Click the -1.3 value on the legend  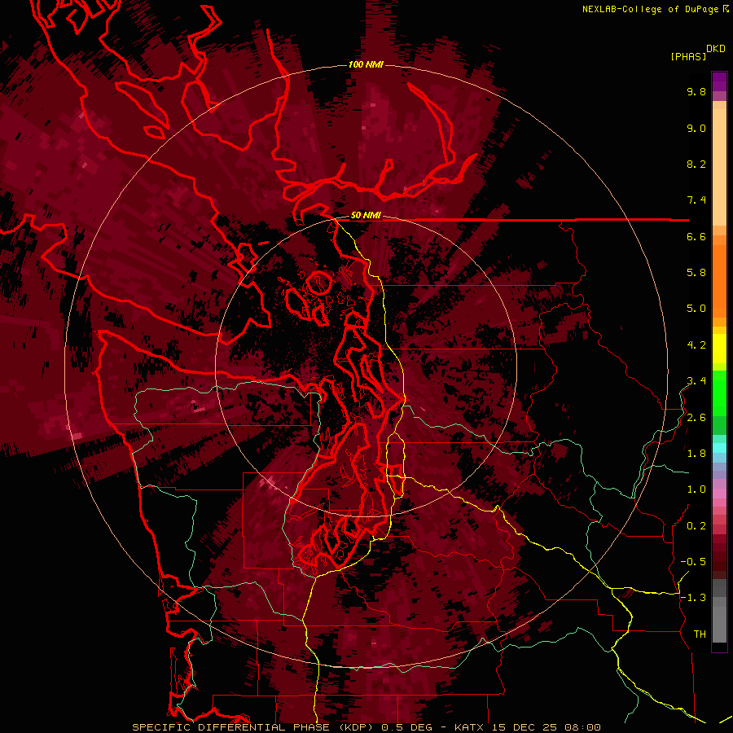point(693,599)
